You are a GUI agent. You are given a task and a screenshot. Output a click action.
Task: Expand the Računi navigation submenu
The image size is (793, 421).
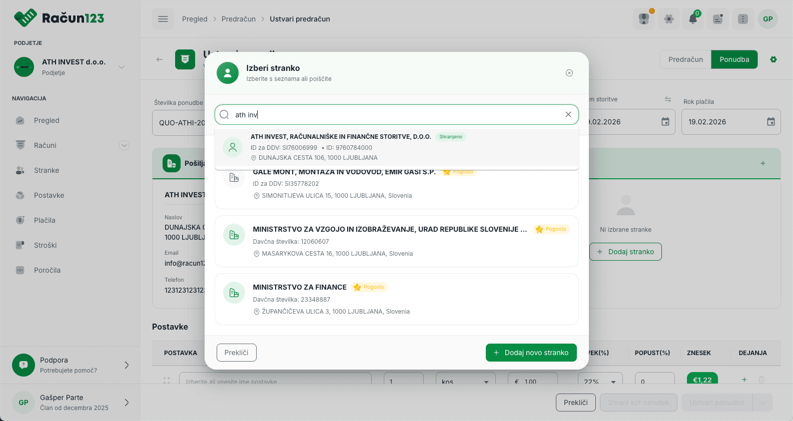[124, 145]
